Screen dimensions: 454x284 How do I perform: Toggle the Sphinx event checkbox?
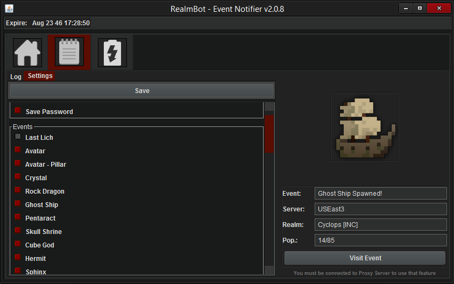(18, 271)
